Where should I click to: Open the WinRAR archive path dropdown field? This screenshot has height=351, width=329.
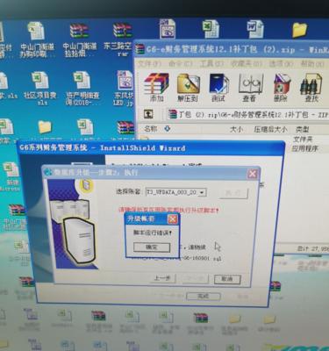248,114
